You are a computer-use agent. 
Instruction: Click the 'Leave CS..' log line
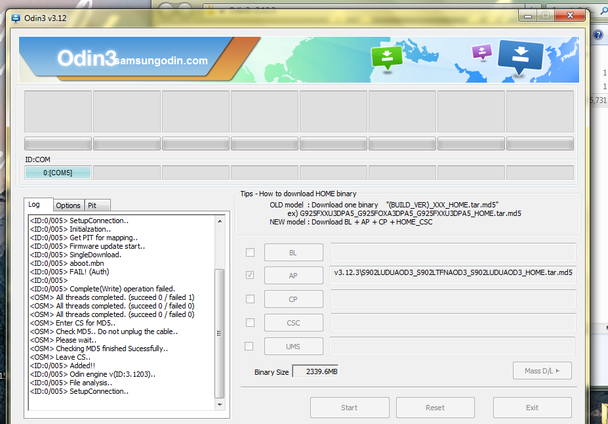(x=60, y=357)
